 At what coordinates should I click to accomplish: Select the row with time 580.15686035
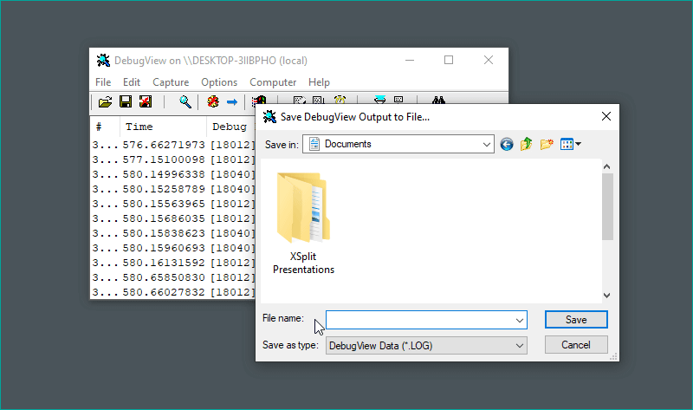(x=173, y=218)
